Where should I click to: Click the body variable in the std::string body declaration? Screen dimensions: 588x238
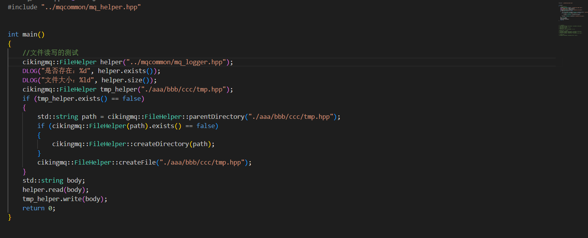pos(74,180)
